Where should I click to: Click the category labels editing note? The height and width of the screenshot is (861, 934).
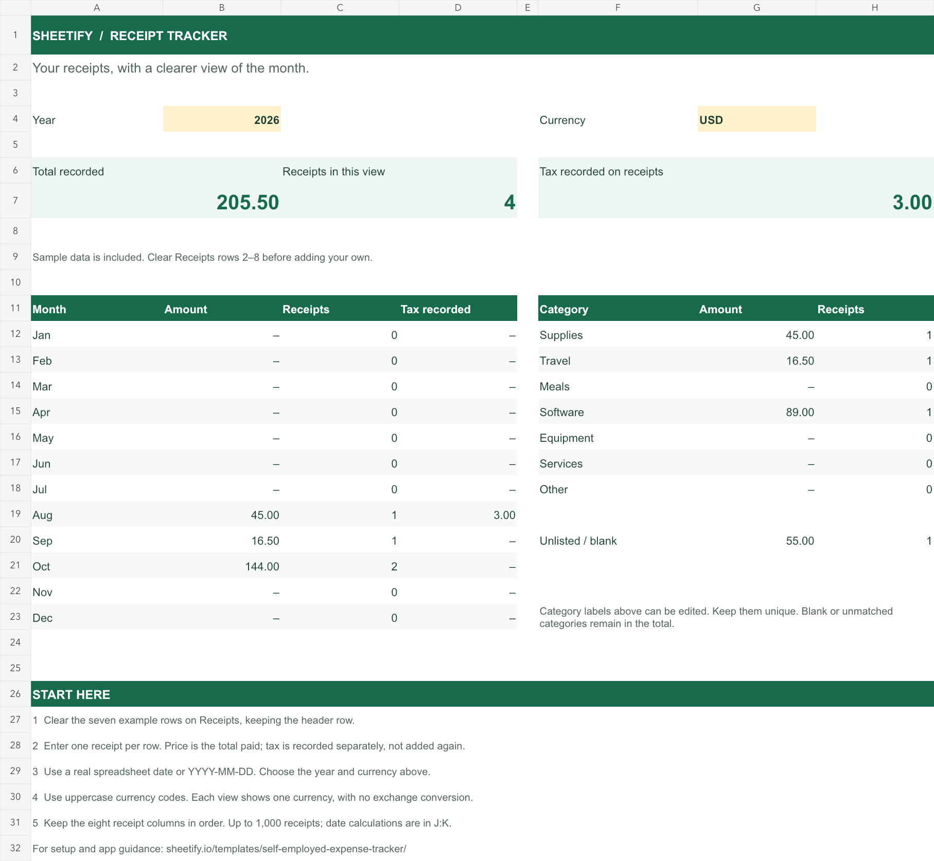[716, 617]
